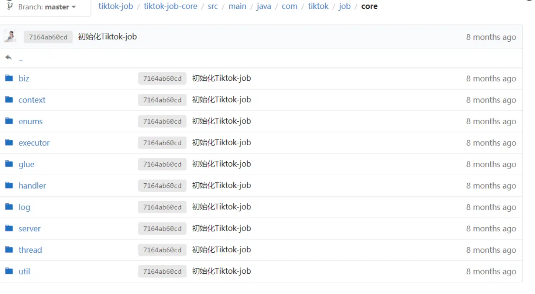Click '8 months ago' in the biz row
Screen dimensions: 535x294
491,79
